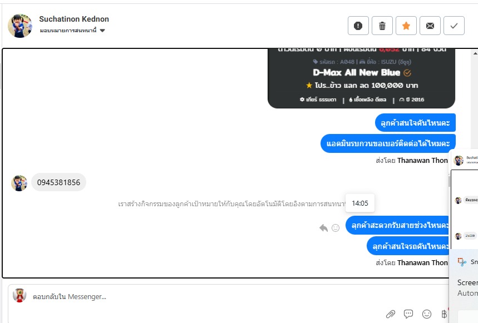Viewport: 478px width, 323px height.
Task: Reply to message using the arrow icon
Action: [x=323, y=228]
